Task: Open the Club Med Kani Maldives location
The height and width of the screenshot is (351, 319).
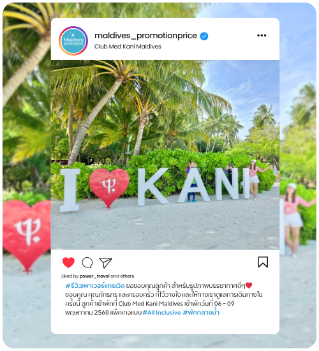Action: pyautogui.click(x=128, y=47)
